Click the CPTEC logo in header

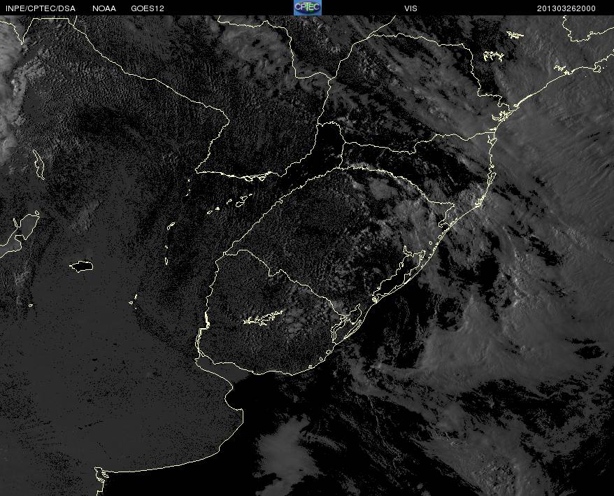(308, 8)
